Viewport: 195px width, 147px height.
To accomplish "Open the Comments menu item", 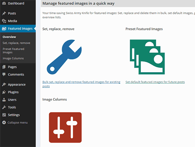I will pos(16,74).
